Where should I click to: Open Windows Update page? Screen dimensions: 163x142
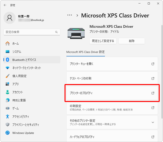coord(32,133)
